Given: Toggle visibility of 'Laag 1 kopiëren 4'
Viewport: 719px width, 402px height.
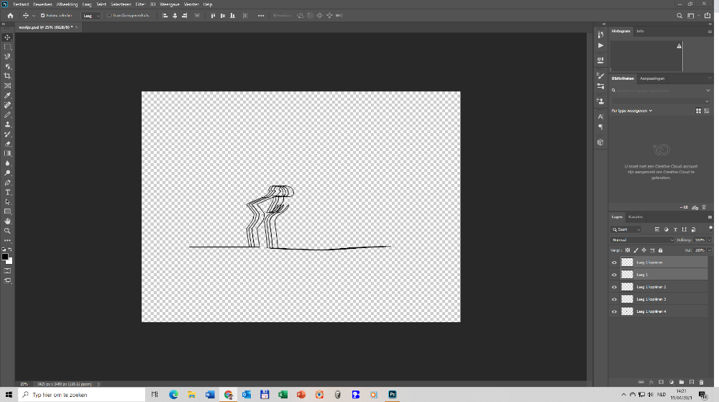Looking at the screenshot, I should point(614,311).
